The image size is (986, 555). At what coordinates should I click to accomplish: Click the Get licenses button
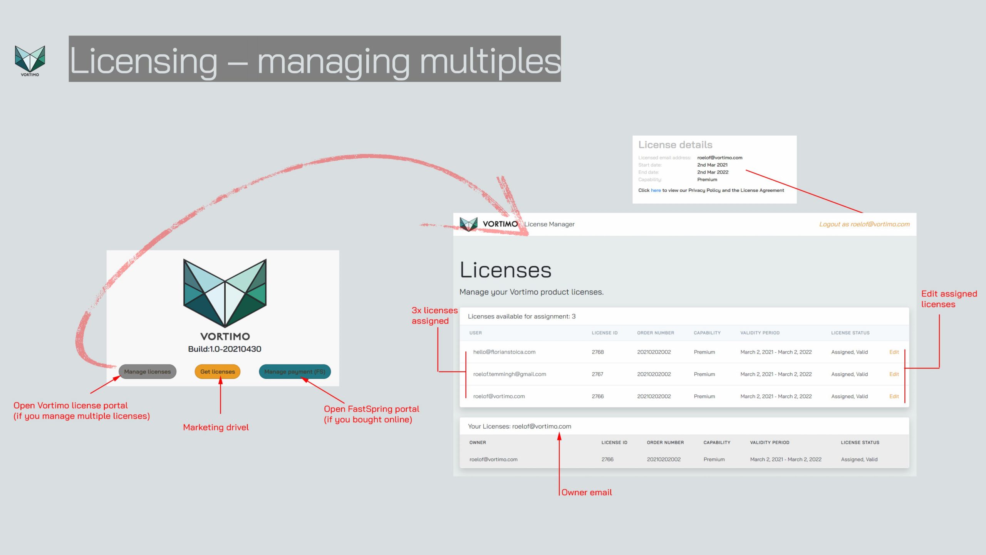[x=218, y=372]
